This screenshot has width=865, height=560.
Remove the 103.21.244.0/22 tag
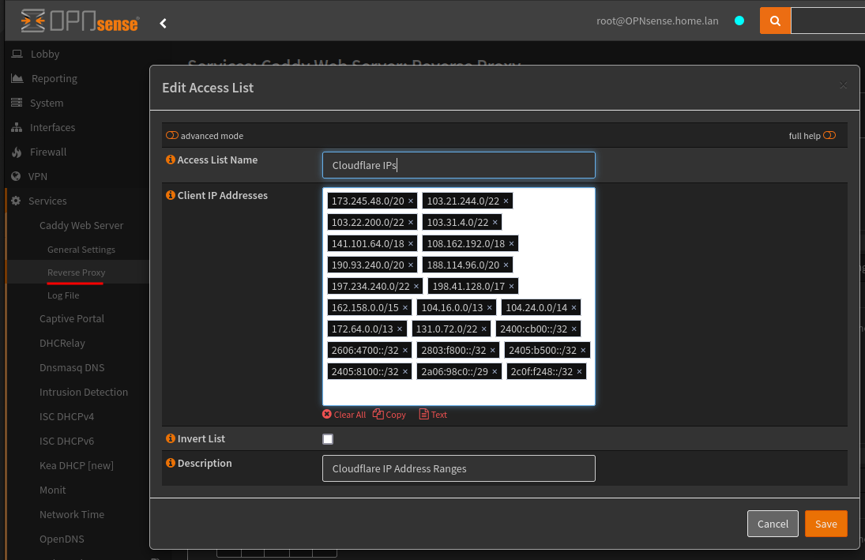pyautogui.click(x=506, y=201)
